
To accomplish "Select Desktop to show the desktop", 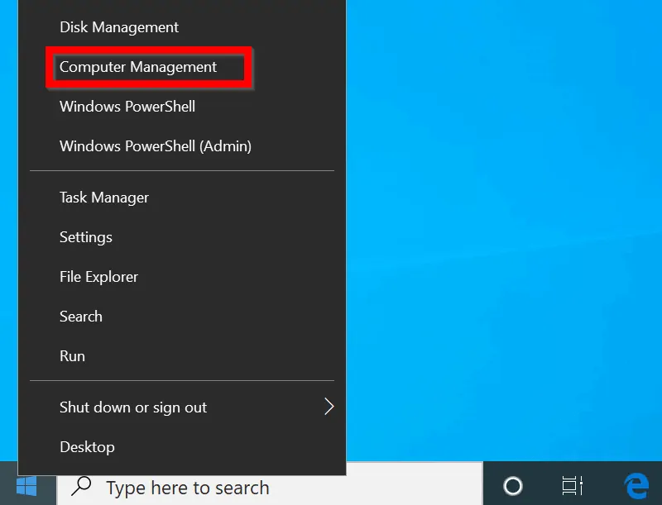I will (x=87, y=446).
